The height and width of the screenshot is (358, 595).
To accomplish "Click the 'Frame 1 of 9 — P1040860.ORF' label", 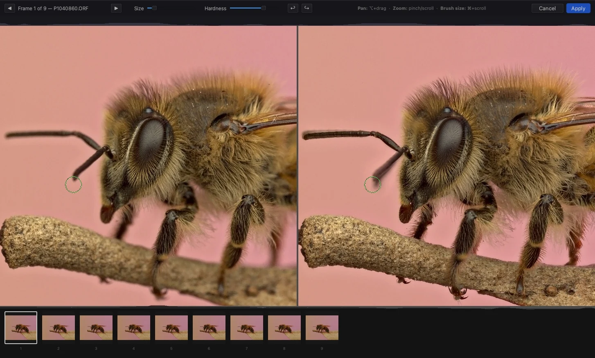I will click(x=53, y=8).
